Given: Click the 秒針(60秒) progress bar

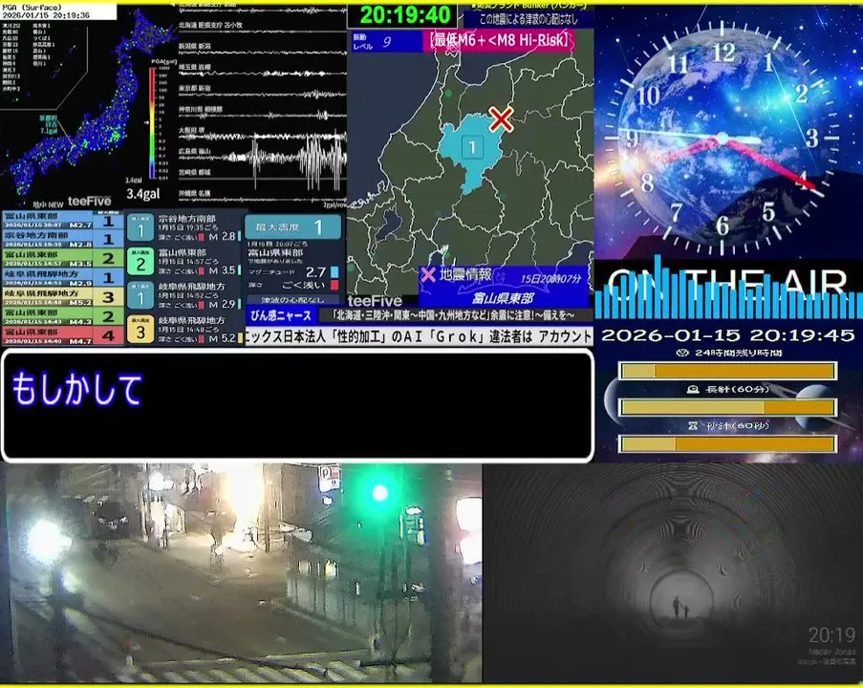Looking at the screenshot, I should pos(727,443).
